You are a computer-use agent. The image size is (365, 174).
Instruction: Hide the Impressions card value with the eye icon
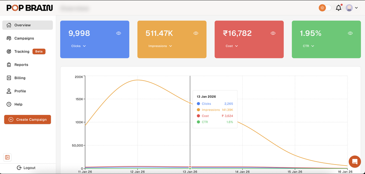pyautogui.click(x=196, y=33)
